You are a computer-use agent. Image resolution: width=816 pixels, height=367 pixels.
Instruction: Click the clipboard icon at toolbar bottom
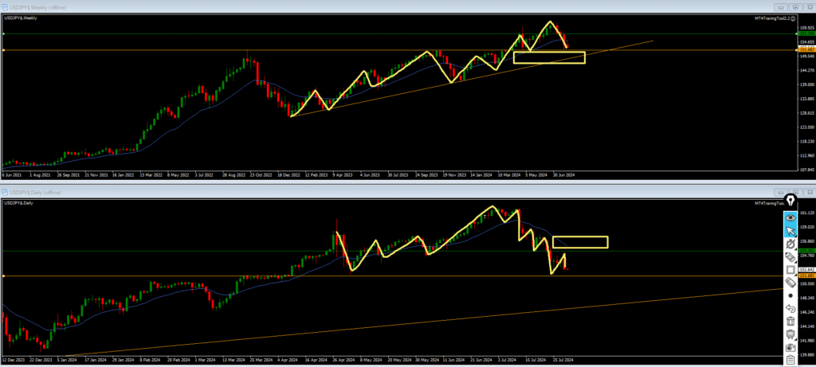(x=790, y=360)
